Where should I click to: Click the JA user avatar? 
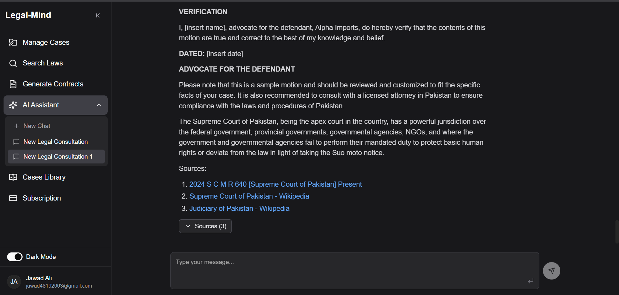pos(14,282)
